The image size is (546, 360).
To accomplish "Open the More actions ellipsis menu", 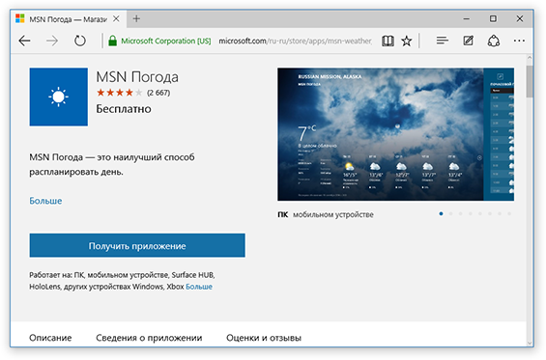I will coord(519,41).
